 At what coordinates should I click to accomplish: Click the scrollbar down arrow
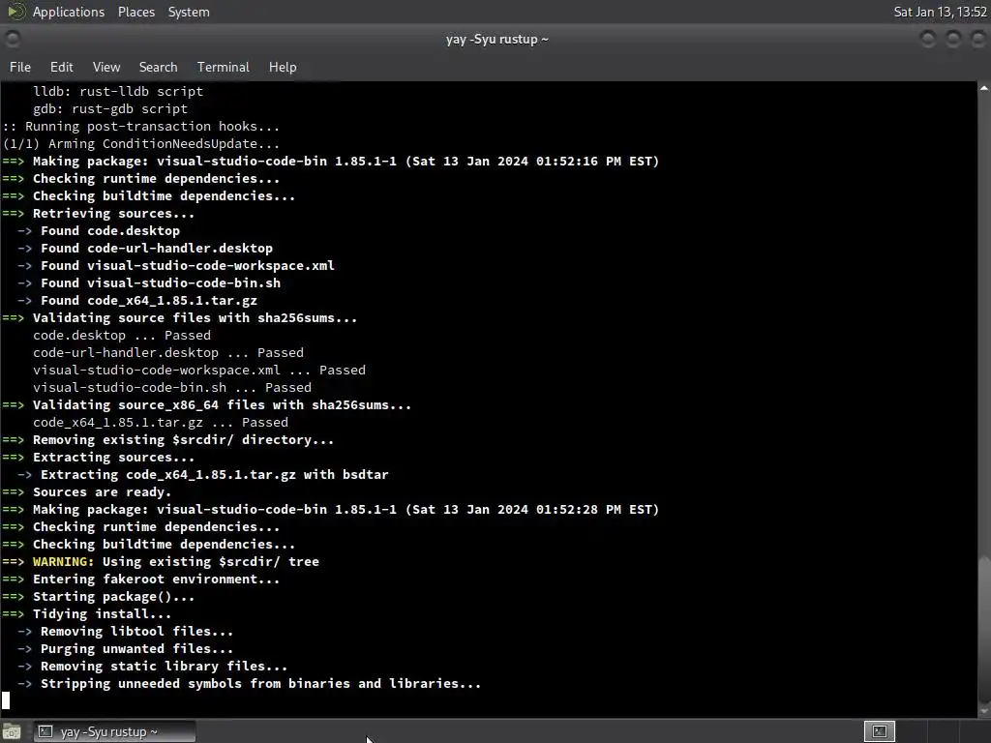(x=984, y=711)
